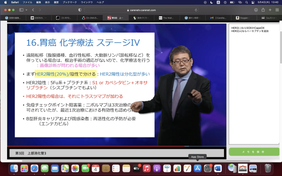Show Safari downloads
Viewport: 282px width, 176px height.
point(256,10)
